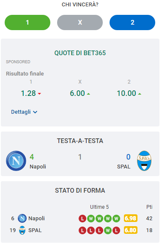Vote for away win with blue 2 button
The height and width of the screenshot is (244, 162).
132,22
